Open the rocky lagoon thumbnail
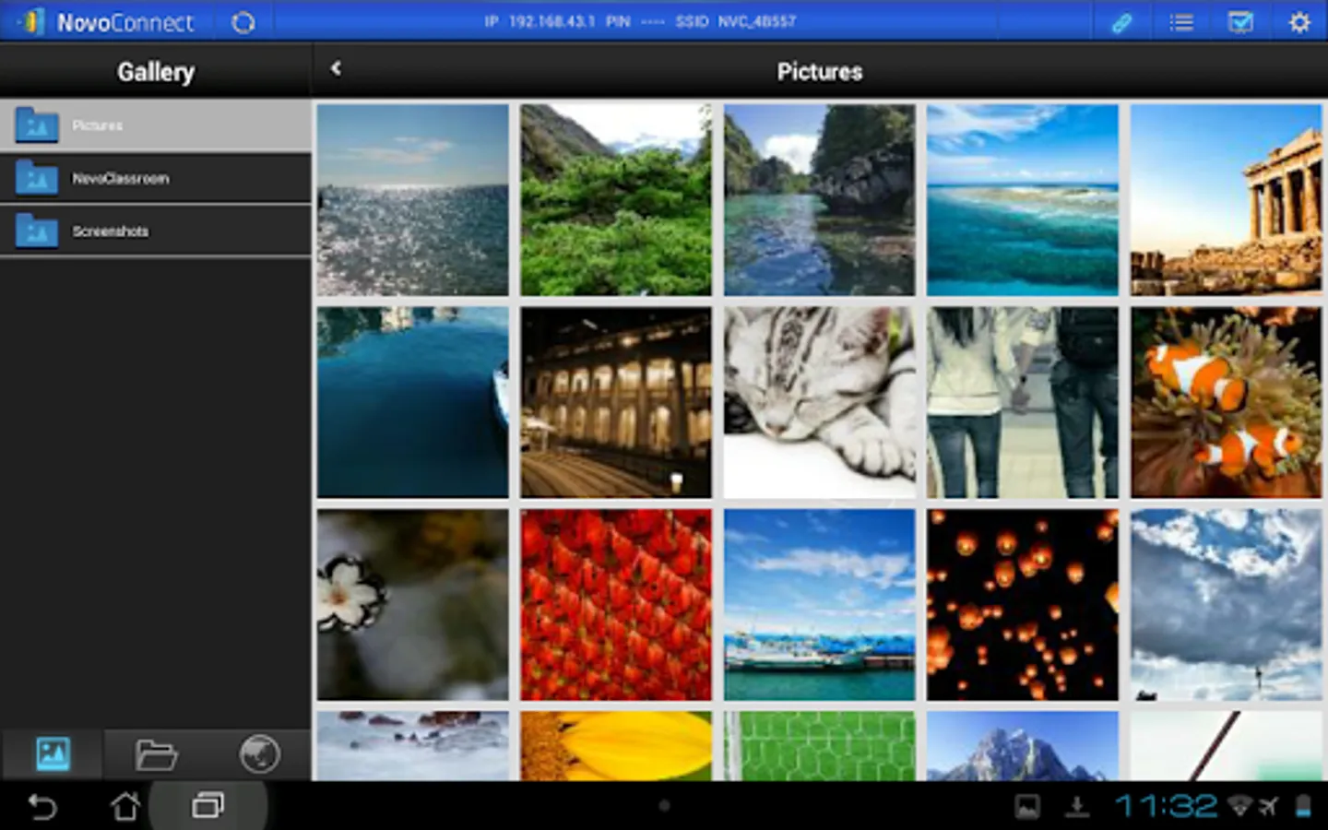Screen dimensions: 1328x830 (x=820, y=199)
